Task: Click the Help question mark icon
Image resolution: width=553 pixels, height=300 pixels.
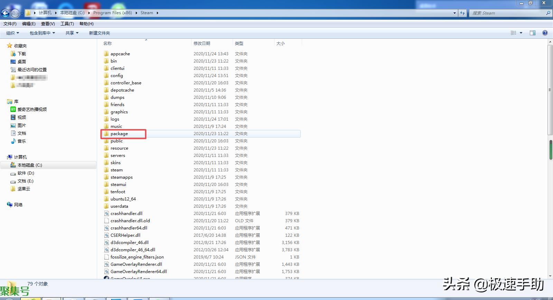Action: click(545, 33)
